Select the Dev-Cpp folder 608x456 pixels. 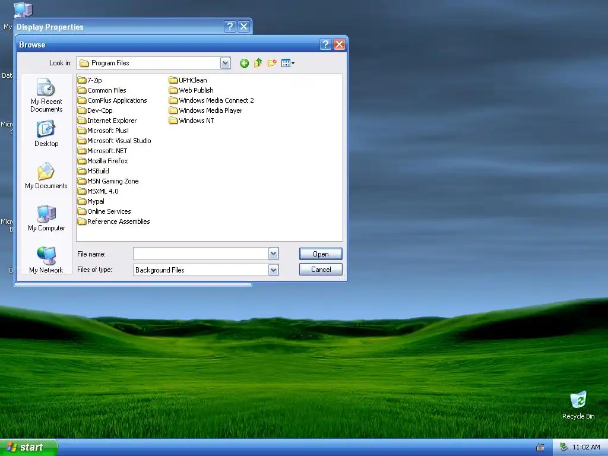[95, 110]
